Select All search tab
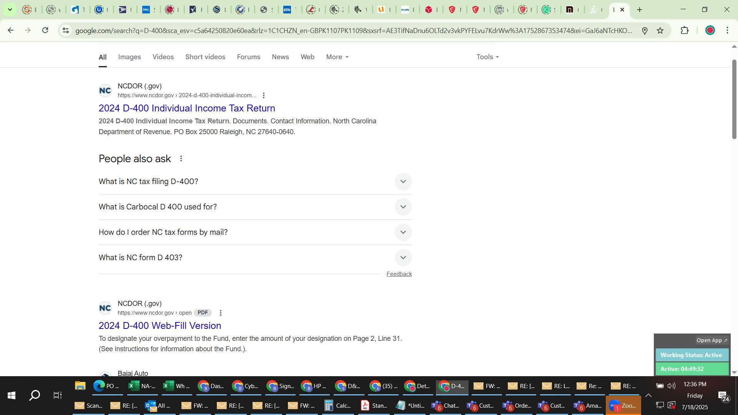This screenshot has width=738, height=415. pos(103,57)
